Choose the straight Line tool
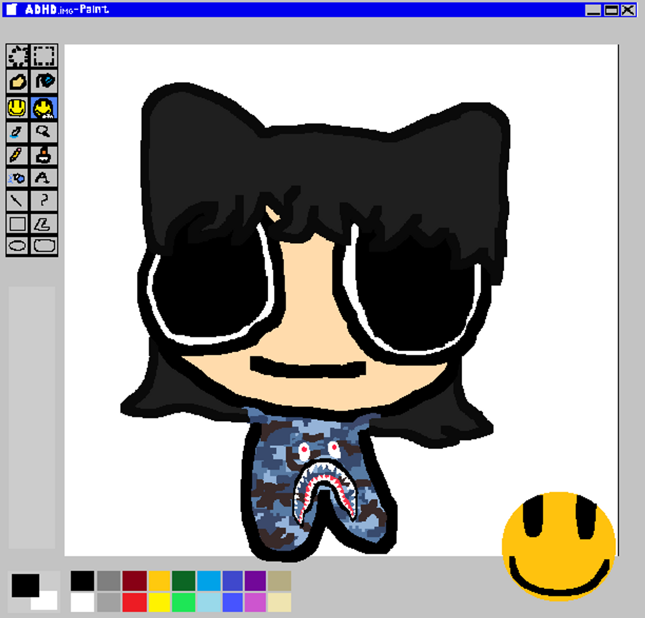The image size is (645, 618). tap(18, 201)
